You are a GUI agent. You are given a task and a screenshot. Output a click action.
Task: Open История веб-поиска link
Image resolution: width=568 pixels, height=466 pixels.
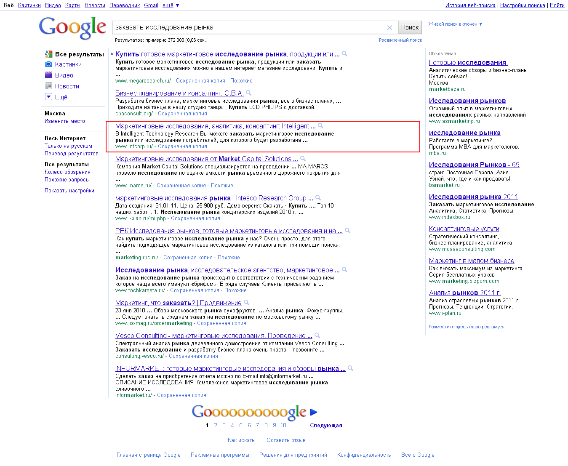pos(470,5)
